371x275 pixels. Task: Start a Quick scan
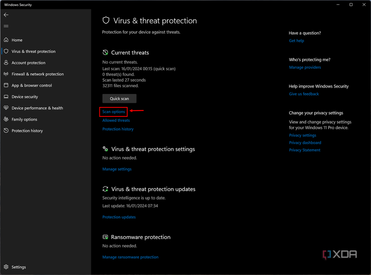[x=119, y=98]
